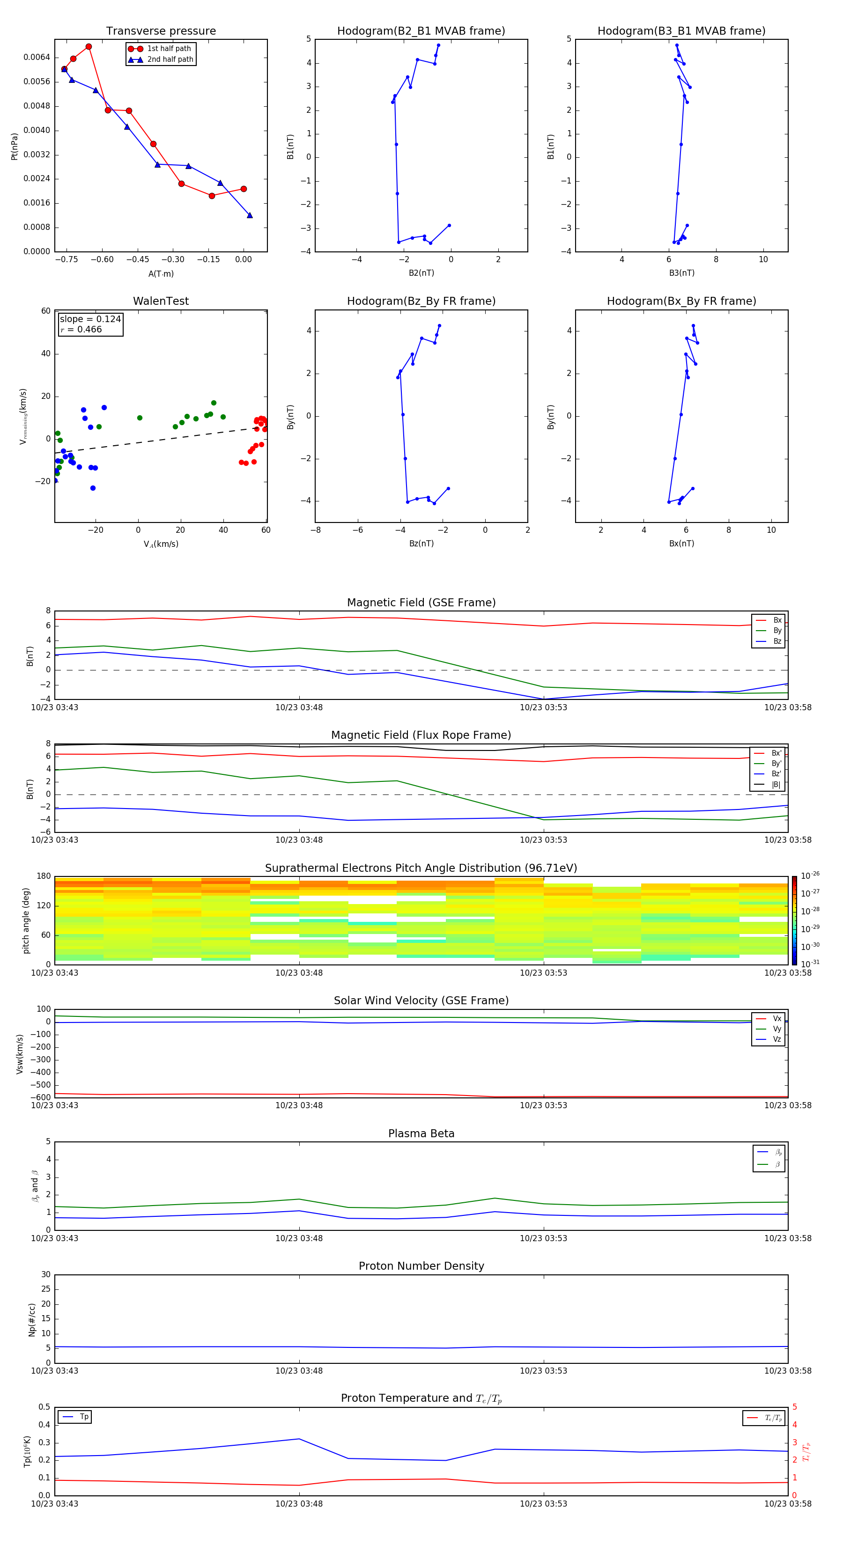Click the Hodogram(Bz_By FR frame) title
Screen dimensions: 843x1545
421,301
